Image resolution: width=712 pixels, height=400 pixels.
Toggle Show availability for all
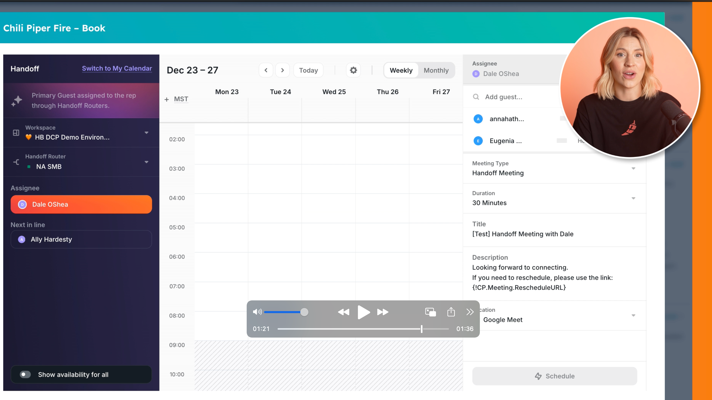click(x=25, y=374)
